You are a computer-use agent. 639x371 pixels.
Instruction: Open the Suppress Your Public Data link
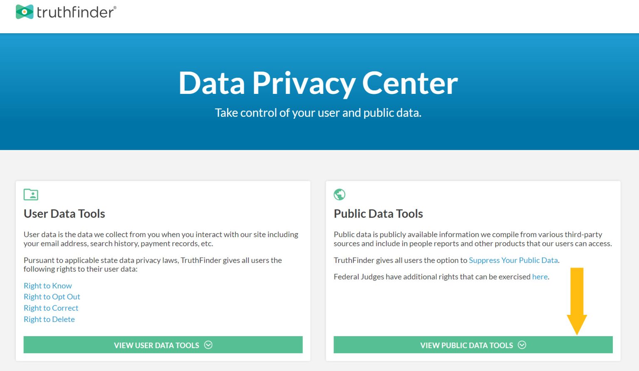click(x=513, y=260)
